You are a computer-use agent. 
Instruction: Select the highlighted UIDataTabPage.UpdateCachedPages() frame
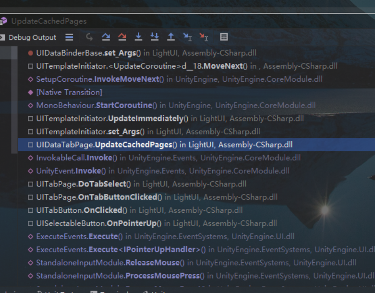[x=196, y=145]
